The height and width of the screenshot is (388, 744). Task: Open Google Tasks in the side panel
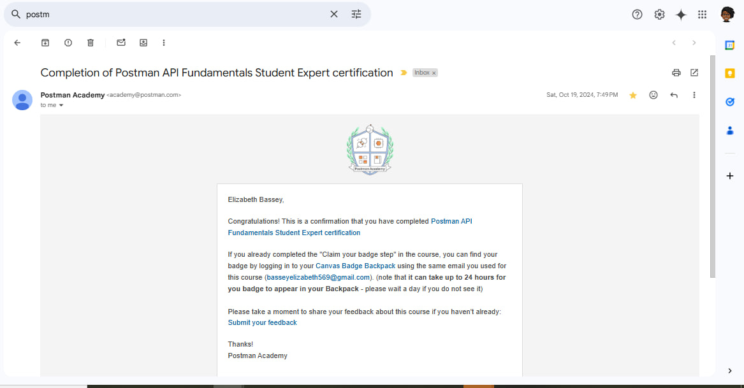pos(730,102)
